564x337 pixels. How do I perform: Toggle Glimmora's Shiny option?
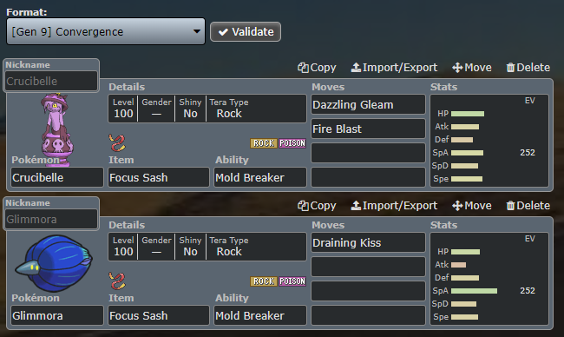pyautogui.click(x=190, y=247)
